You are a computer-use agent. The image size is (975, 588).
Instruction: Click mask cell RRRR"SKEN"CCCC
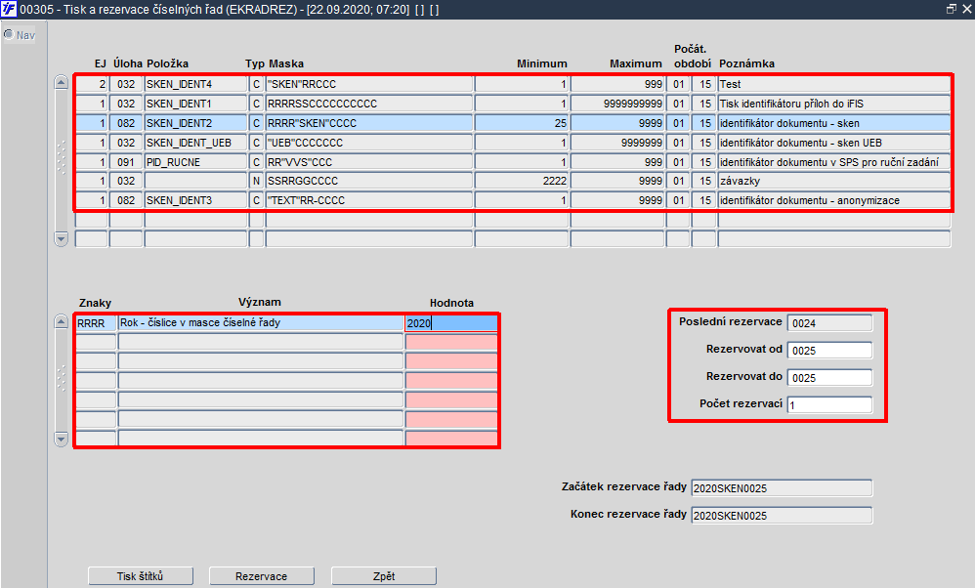point(369,123)
